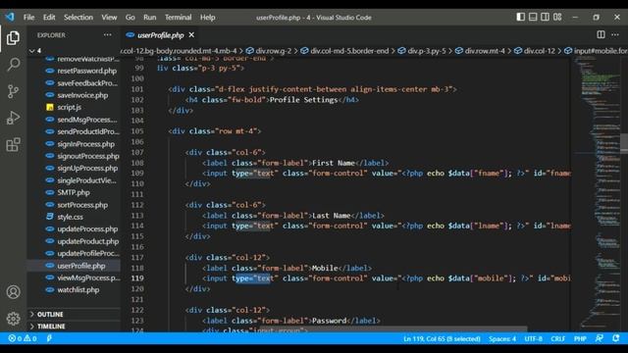This screenshot has height=353, width=628.
Task: Click div.p-3.py-5 breadcrumb
Action: 427,51
